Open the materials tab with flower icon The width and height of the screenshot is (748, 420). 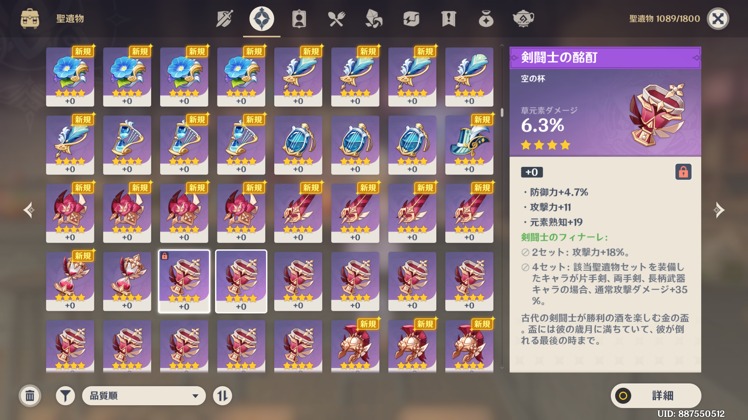tap(374, 19)
